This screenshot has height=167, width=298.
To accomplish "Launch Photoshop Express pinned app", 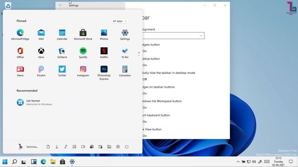I will click(x=104, y=73).
